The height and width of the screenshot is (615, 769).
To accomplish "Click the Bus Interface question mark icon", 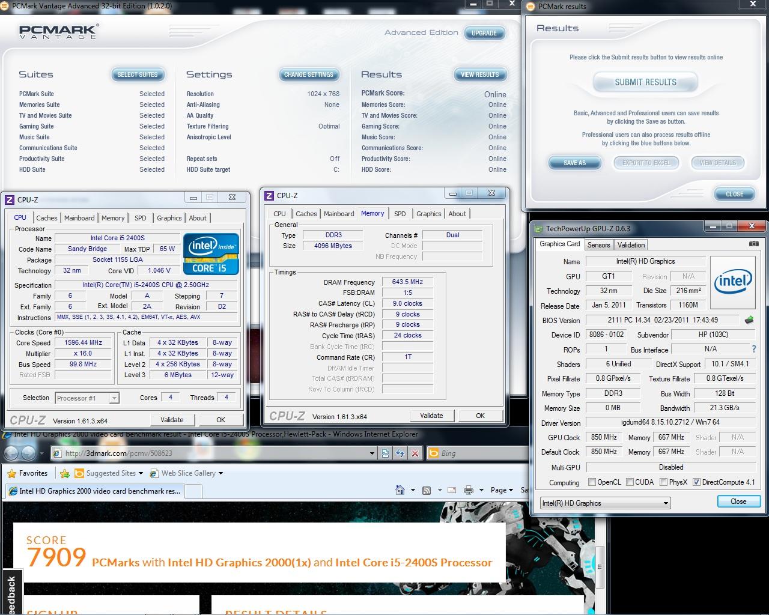I will point(754,349).
